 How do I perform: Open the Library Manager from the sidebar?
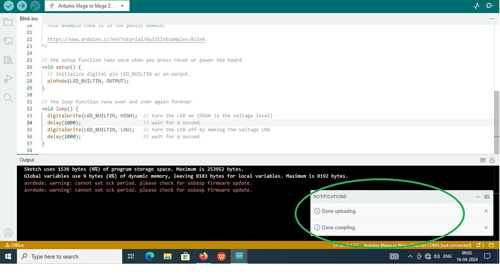tap(8, 60)
